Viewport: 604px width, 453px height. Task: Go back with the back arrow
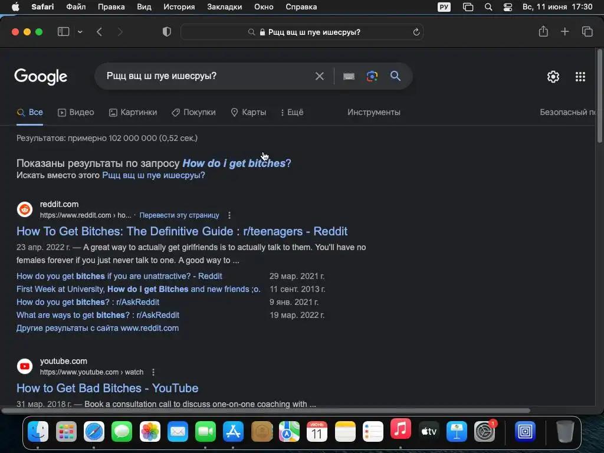click(99, 32)
